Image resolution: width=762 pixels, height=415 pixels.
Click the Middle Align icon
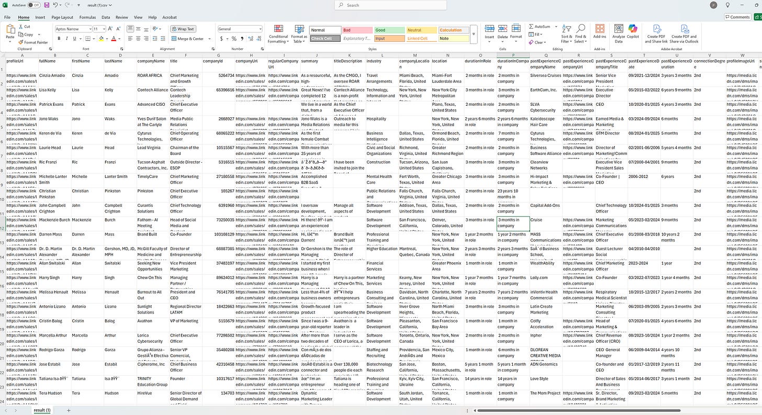[x=138, y=29]
